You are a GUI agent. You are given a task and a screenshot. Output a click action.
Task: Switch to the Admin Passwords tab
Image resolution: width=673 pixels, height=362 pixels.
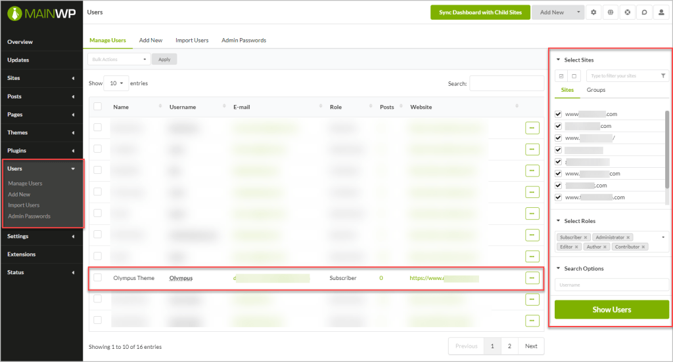tap(244, 40)
